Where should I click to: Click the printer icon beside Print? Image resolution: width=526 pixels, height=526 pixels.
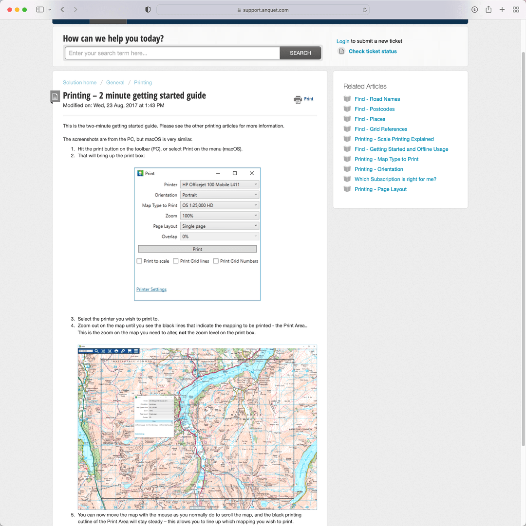pyautogui.click(x=298, y=99)
